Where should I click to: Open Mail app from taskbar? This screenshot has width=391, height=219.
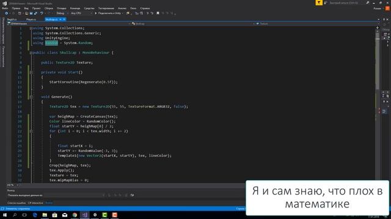pyautogui.click(x=65, y=215)
